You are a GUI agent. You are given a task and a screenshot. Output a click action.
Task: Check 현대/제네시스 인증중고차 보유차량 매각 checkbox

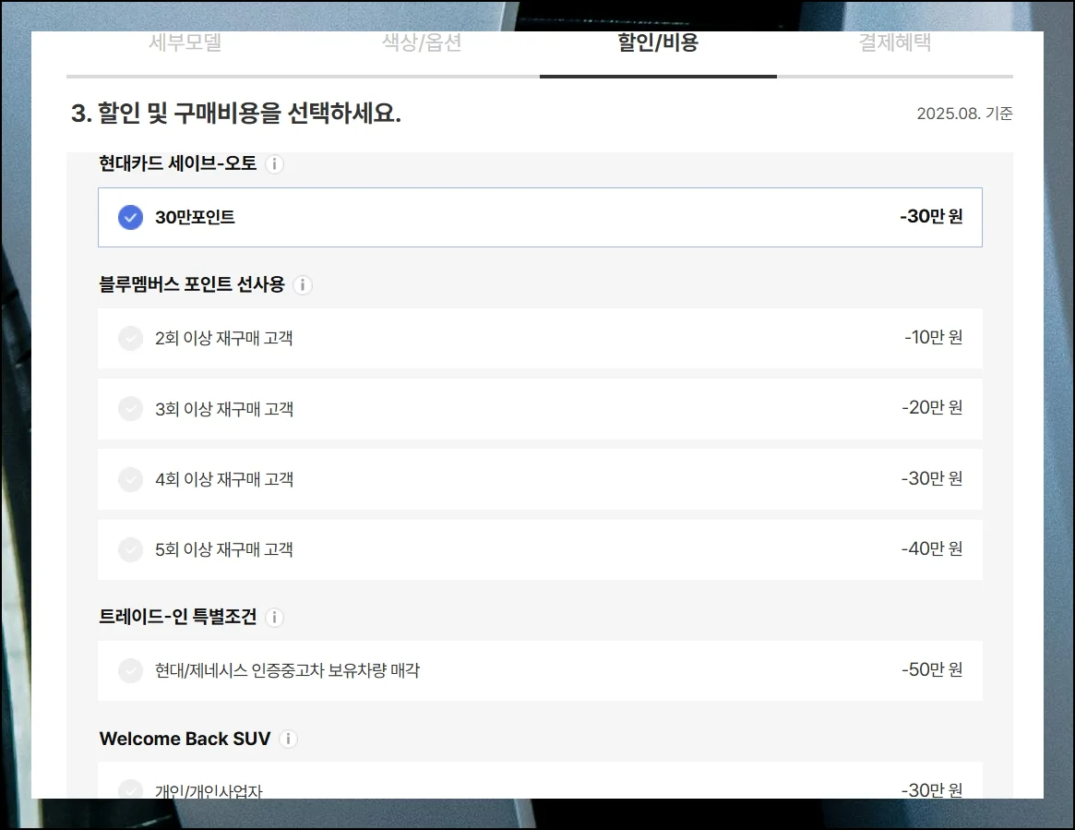pyautogui.click(x=131, y=671)
